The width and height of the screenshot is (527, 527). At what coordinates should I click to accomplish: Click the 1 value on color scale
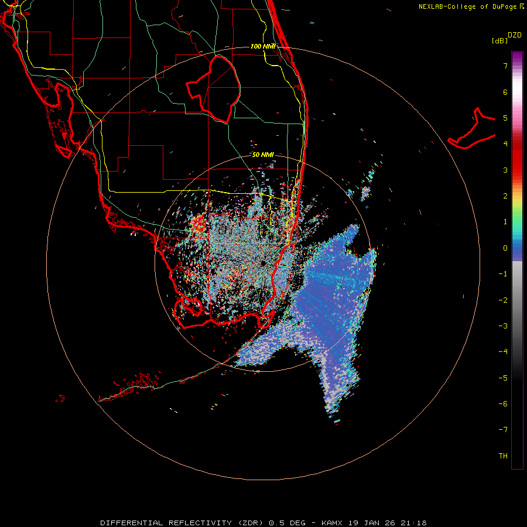click(x=505, y=222)
